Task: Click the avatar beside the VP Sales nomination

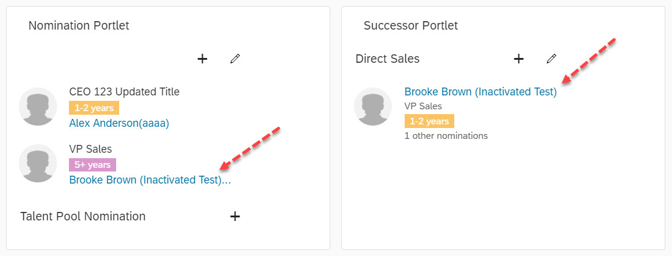Action: 38,163
